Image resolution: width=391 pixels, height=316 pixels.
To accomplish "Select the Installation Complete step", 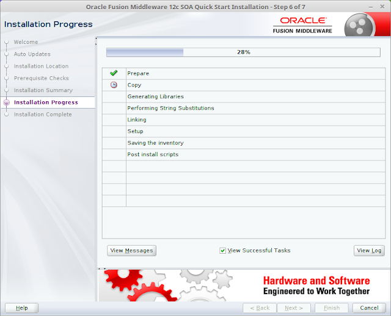I will click(43, 115).
